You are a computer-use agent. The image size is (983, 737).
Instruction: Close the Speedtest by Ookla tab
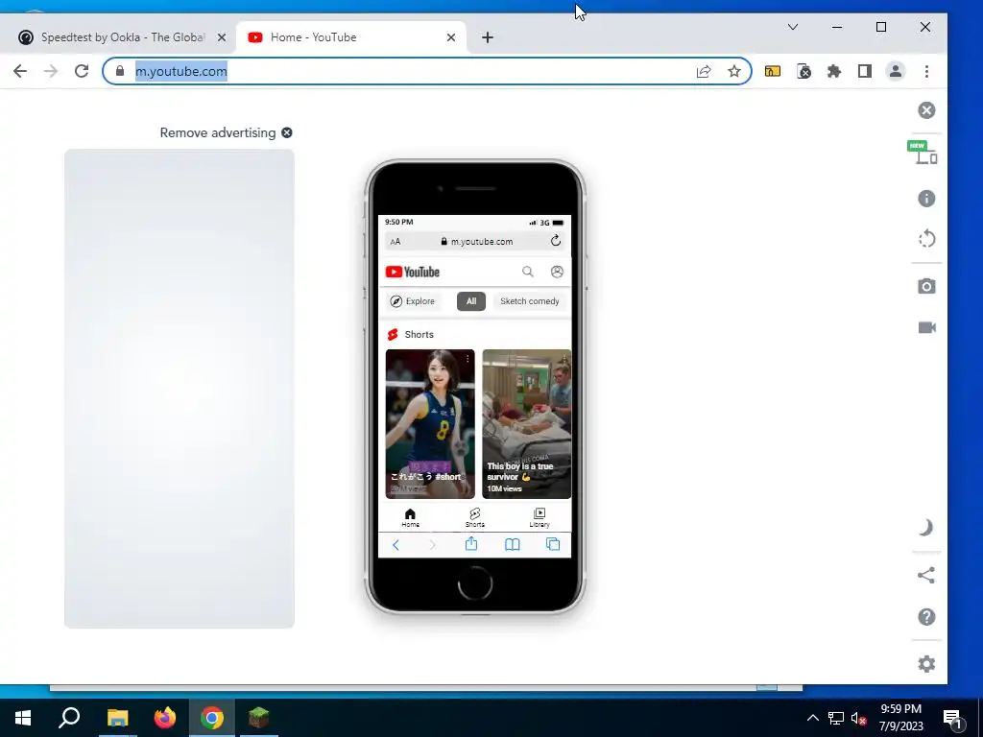tap(222, 37)
